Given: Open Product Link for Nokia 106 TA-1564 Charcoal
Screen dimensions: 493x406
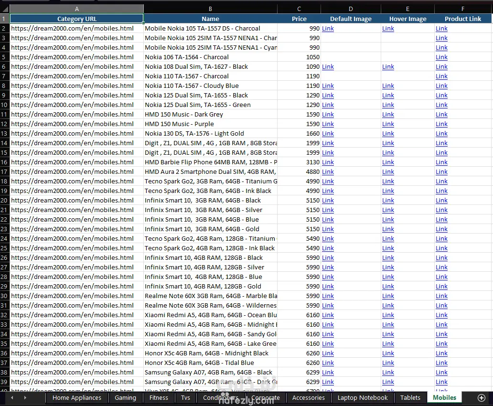Looking at the screenshot, I should [441, 57].
